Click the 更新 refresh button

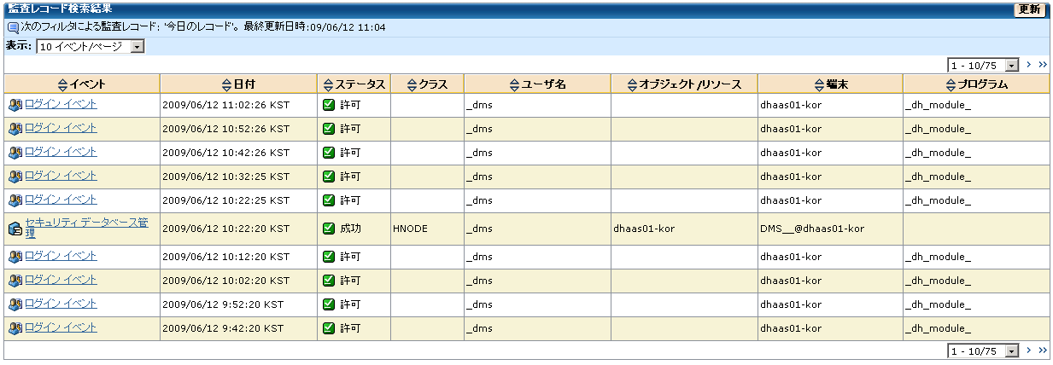point(1029,9)
